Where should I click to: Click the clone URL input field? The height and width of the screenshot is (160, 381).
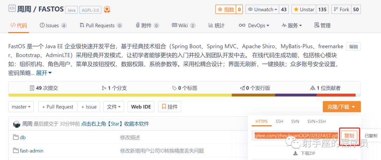tap(296, 136)
